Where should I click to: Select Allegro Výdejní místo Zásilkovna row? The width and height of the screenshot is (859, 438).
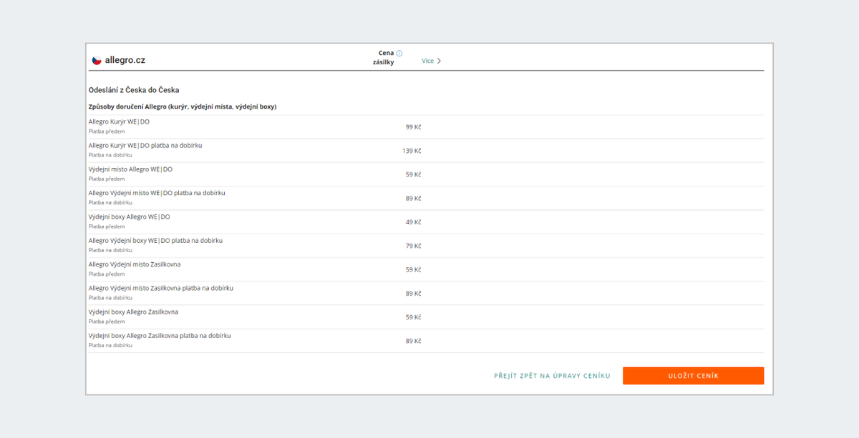pyautogui.click(x=426, y=269)
